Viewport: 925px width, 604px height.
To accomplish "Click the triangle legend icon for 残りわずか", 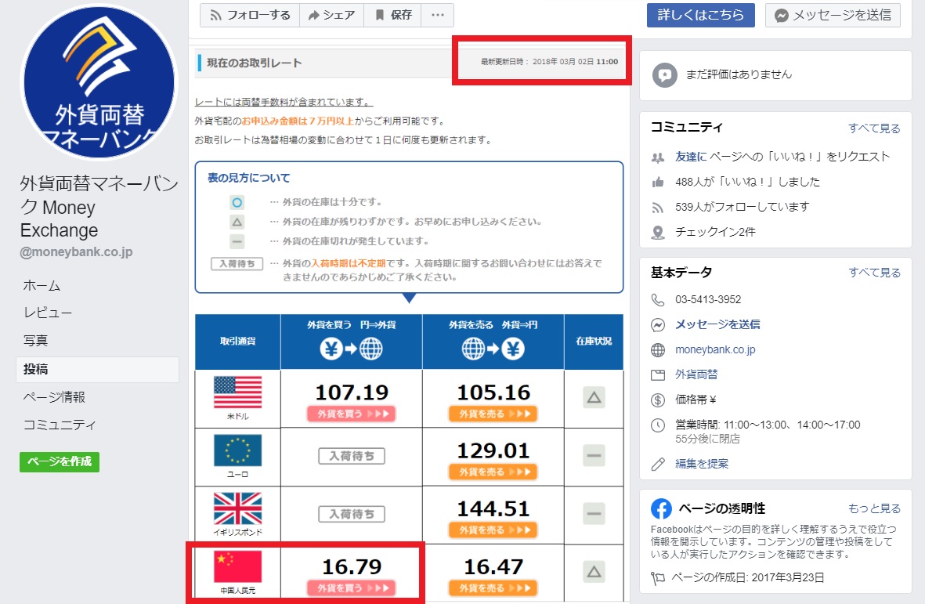I will pos(237,222).
